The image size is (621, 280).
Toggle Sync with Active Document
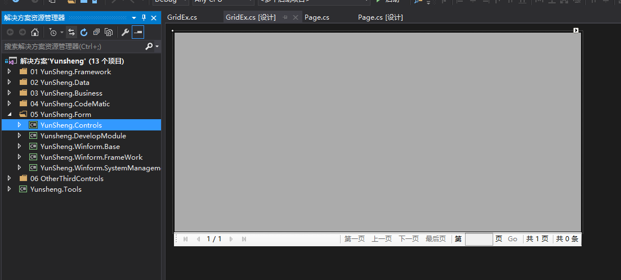point(72,32)
